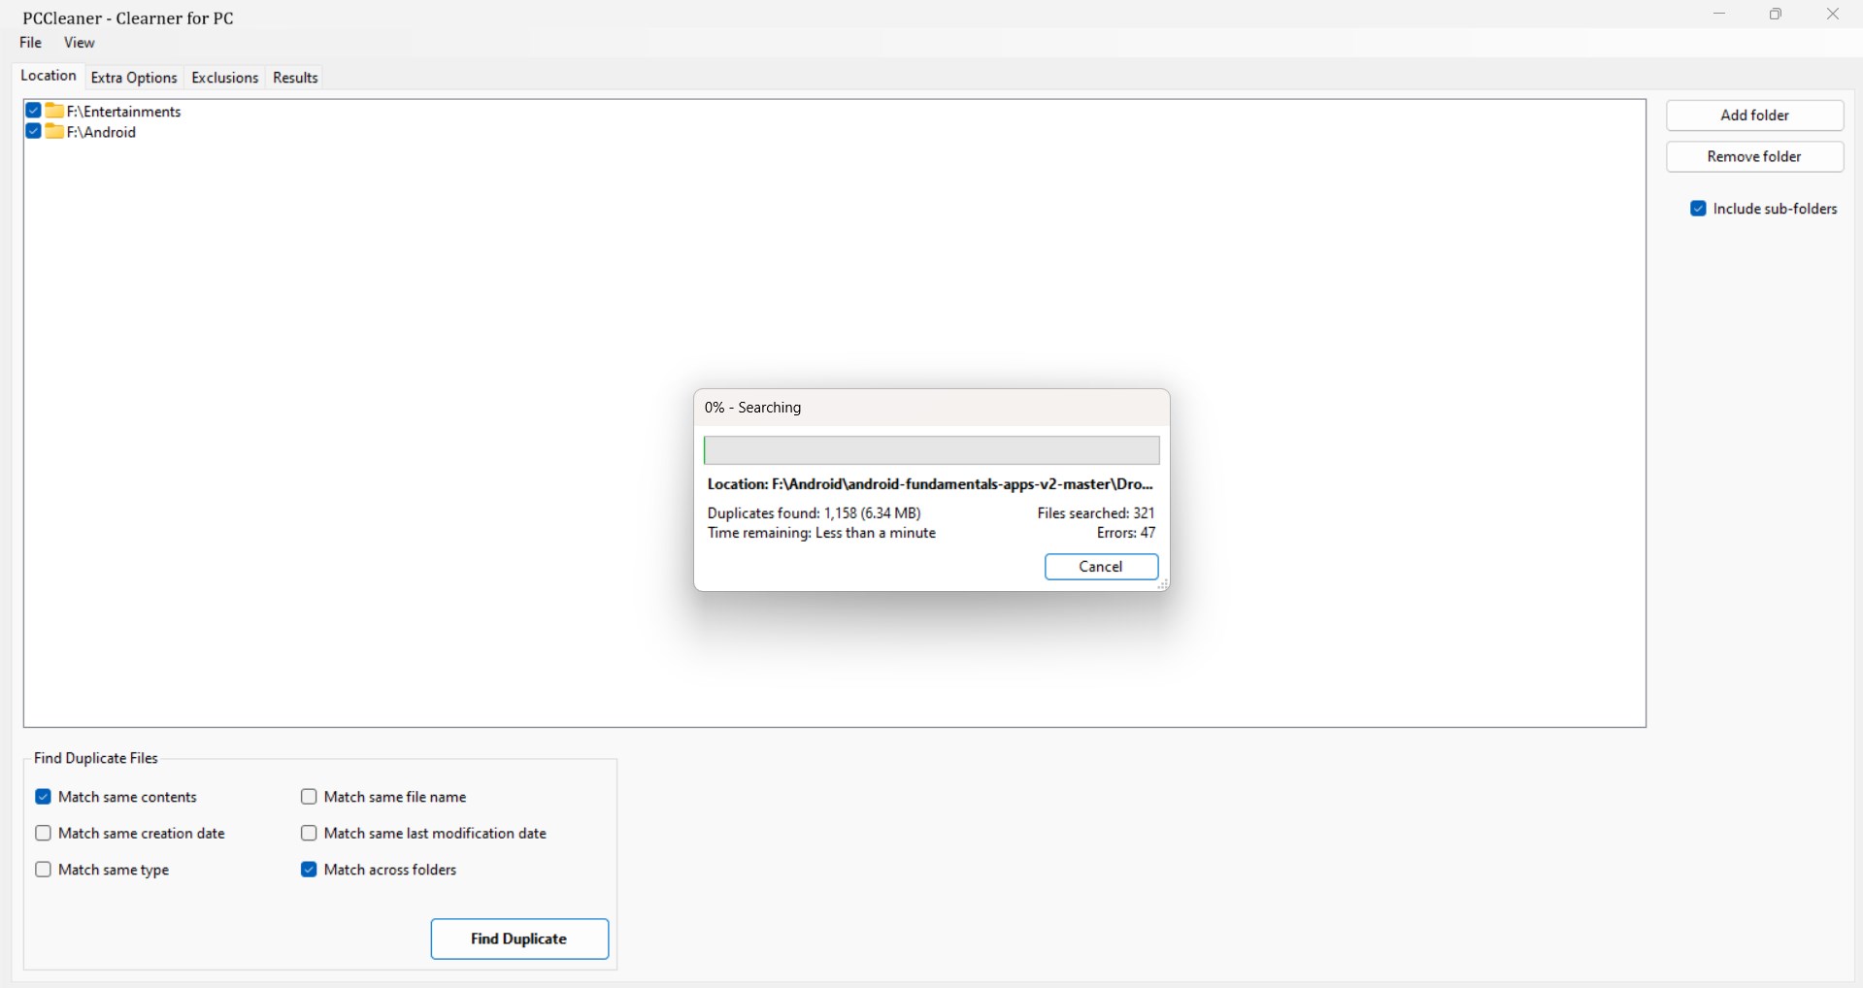Click the Time remaining text

[x=821, y=534]
